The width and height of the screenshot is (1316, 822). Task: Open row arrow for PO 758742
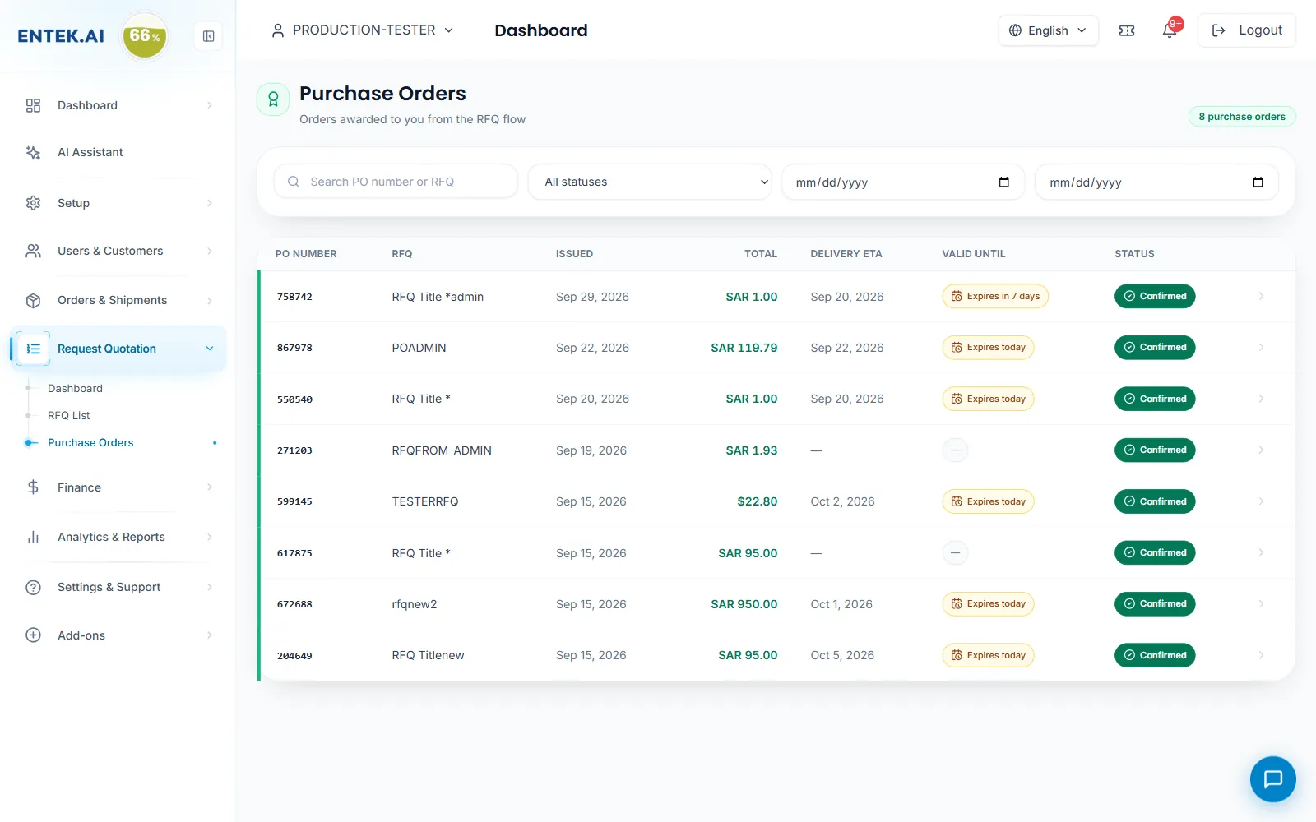[1261, 296]
